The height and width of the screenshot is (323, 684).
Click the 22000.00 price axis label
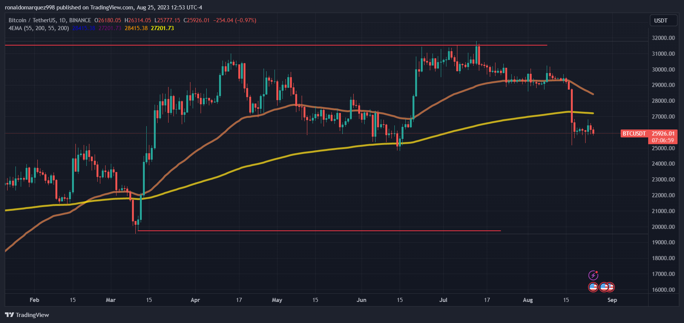(663, 195)
